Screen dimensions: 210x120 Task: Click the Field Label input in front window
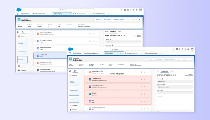[175, 87]
